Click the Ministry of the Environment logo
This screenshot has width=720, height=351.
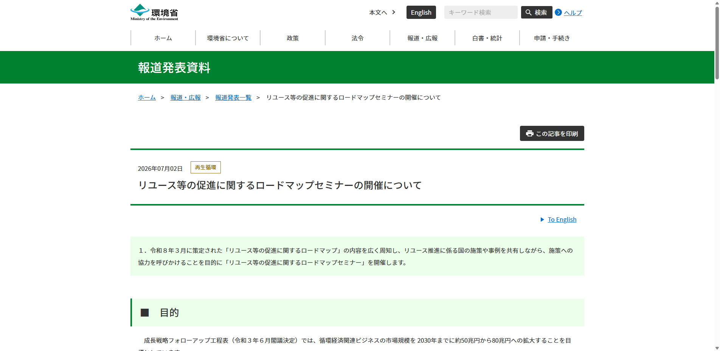[x=154, y=12]
